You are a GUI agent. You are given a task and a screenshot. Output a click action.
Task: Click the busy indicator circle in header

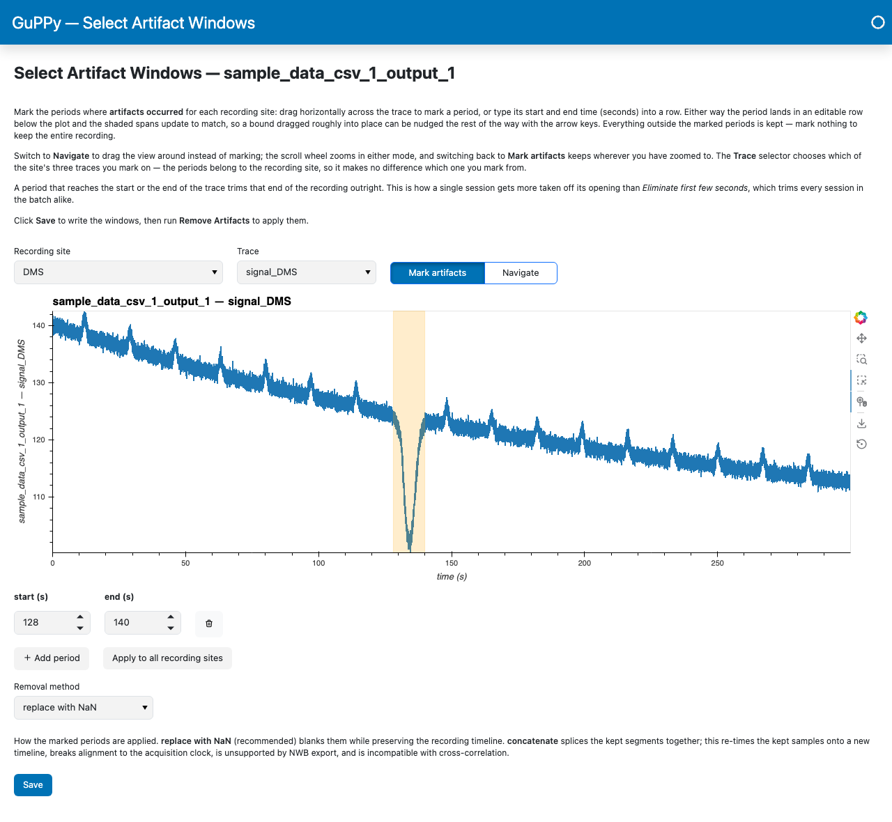click(878, 22)
